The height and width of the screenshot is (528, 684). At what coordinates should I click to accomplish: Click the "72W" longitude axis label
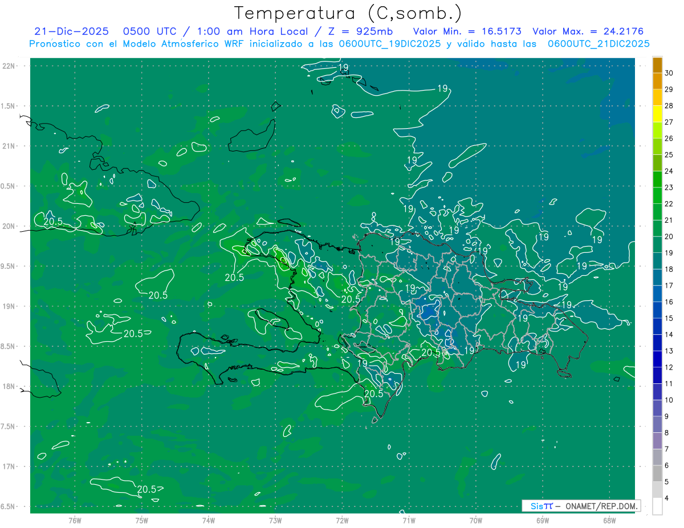pos(342,521)
